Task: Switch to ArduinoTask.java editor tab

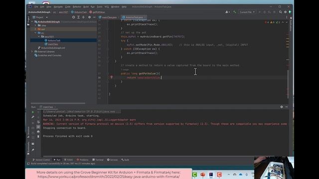Action: click(x=134, y=17)
